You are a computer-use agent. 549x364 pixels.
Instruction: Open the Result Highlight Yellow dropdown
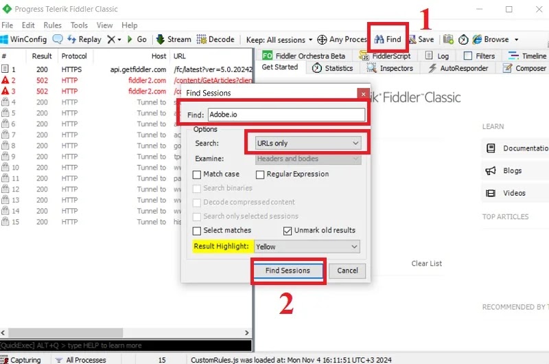307,247
